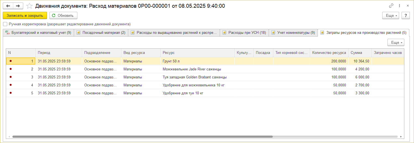Close the document movements window
Viewport: 414px width, 143px height.
[x=408, y=6]
